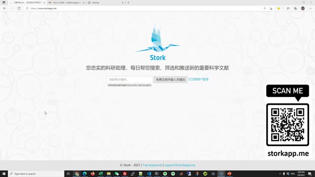Open the Top keywords link in footer
This screenshot has height=177, width=315.
point(152,165)
